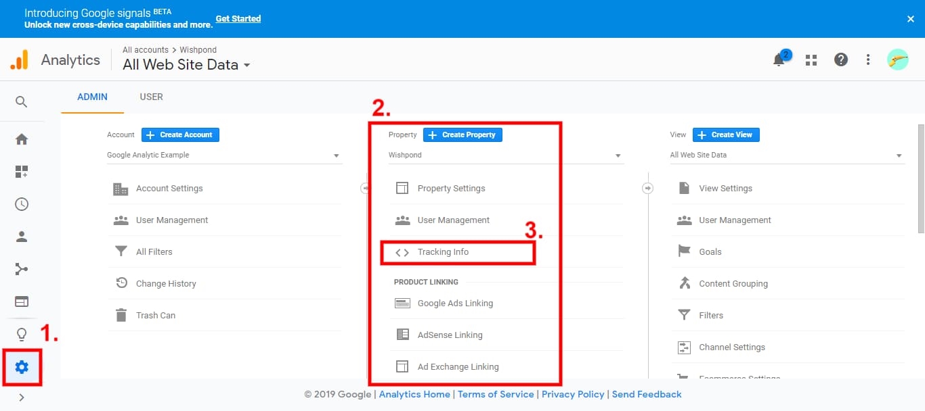Click the notifications bell icon
The width and height of the screenshot is (925, 411).
pos(779,60)
